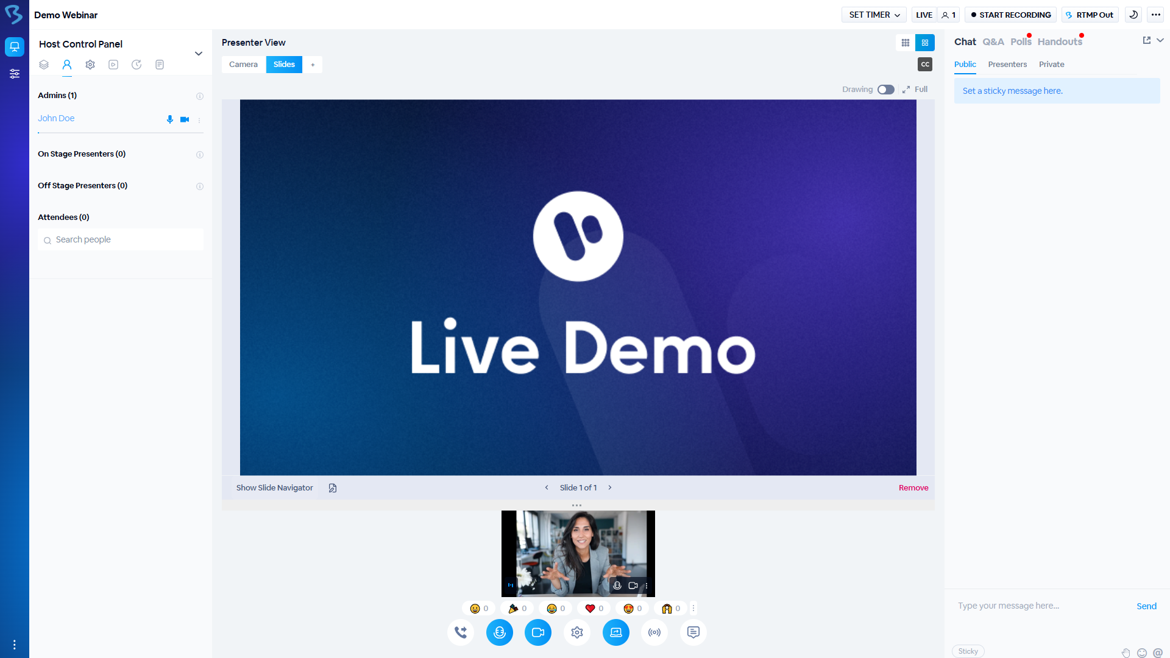Open the gear settings tab in Host Control Panel
The width and height of the screenshot is (1170, 658).
pos(90,65)
